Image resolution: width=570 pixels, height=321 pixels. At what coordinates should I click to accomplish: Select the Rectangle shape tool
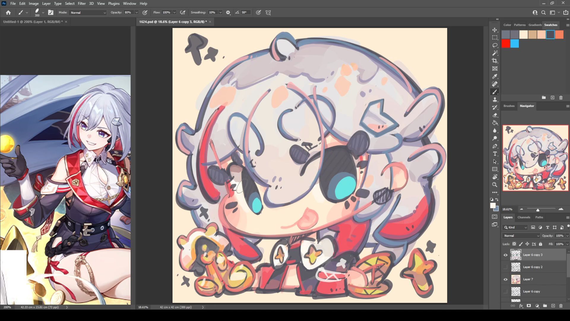click(x=495, y=169)
